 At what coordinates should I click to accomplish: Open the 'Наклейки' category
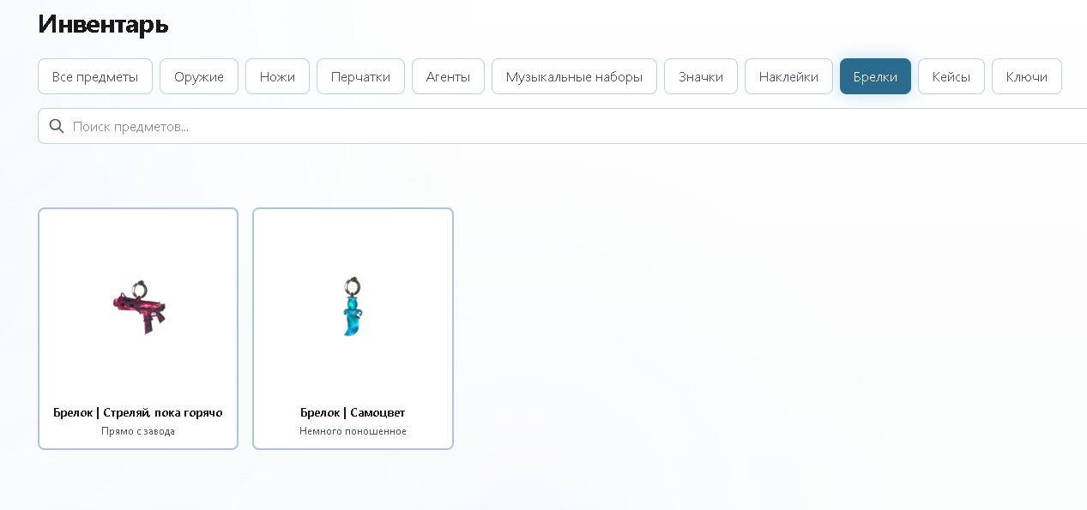click(788, 76)
